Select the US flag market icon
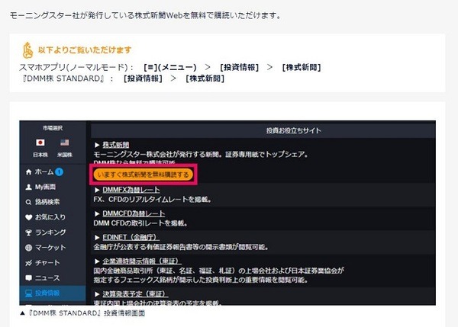The image size is (458, 327). [64, 143]
